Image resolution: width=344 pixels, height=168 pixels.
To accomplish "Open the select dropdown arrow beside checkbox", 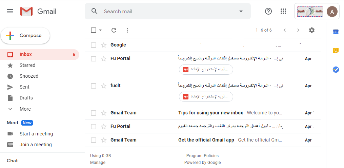I will coord(100,30).
